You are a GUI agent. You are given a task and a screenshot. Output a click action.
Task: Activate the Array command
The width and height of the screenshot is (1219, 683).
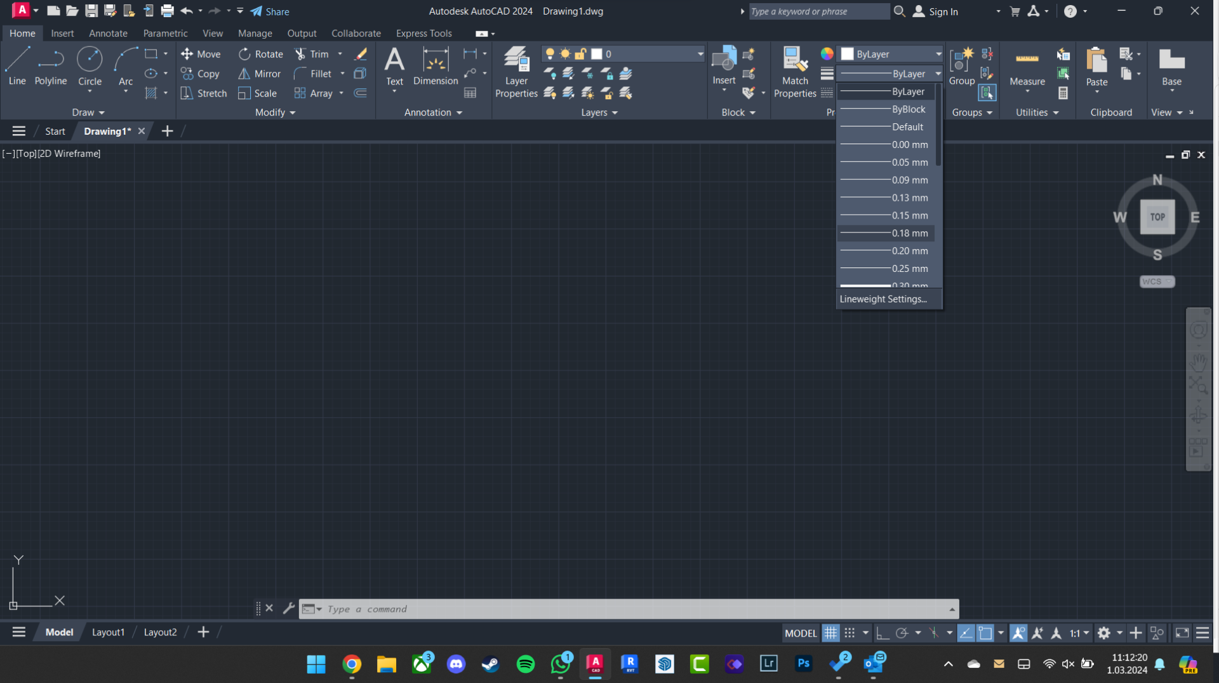pyautogui.click(x=314, y=93)
